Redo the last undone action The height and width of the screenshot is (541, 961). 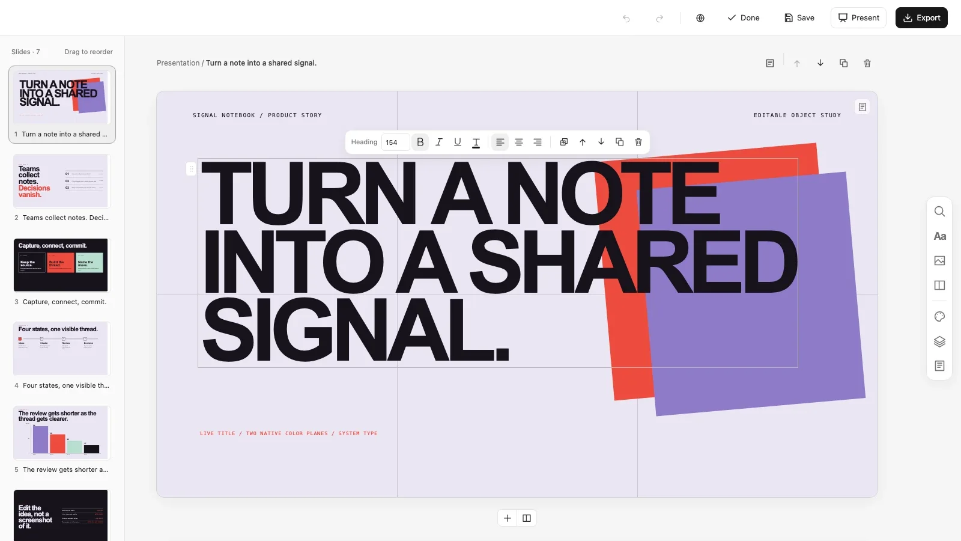point(659,18)
